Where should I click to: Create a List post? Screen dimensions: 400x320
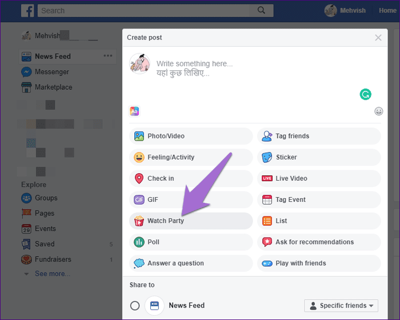319,221
